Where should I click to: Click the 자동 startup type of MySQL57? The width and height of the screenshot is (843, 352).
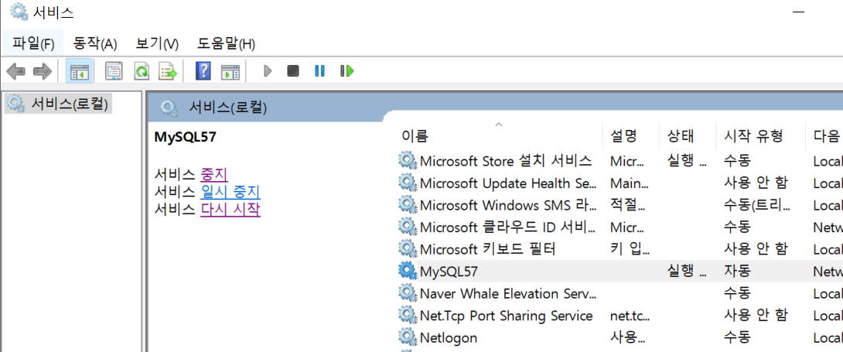coord(738,272)
